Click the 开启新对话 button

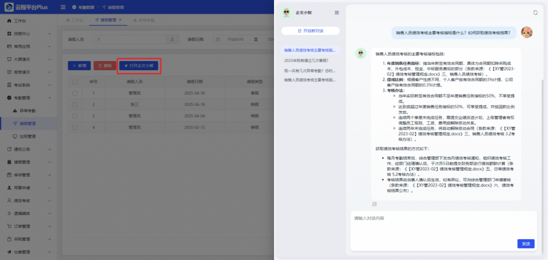pyautogui.click(x=310, y=30)
